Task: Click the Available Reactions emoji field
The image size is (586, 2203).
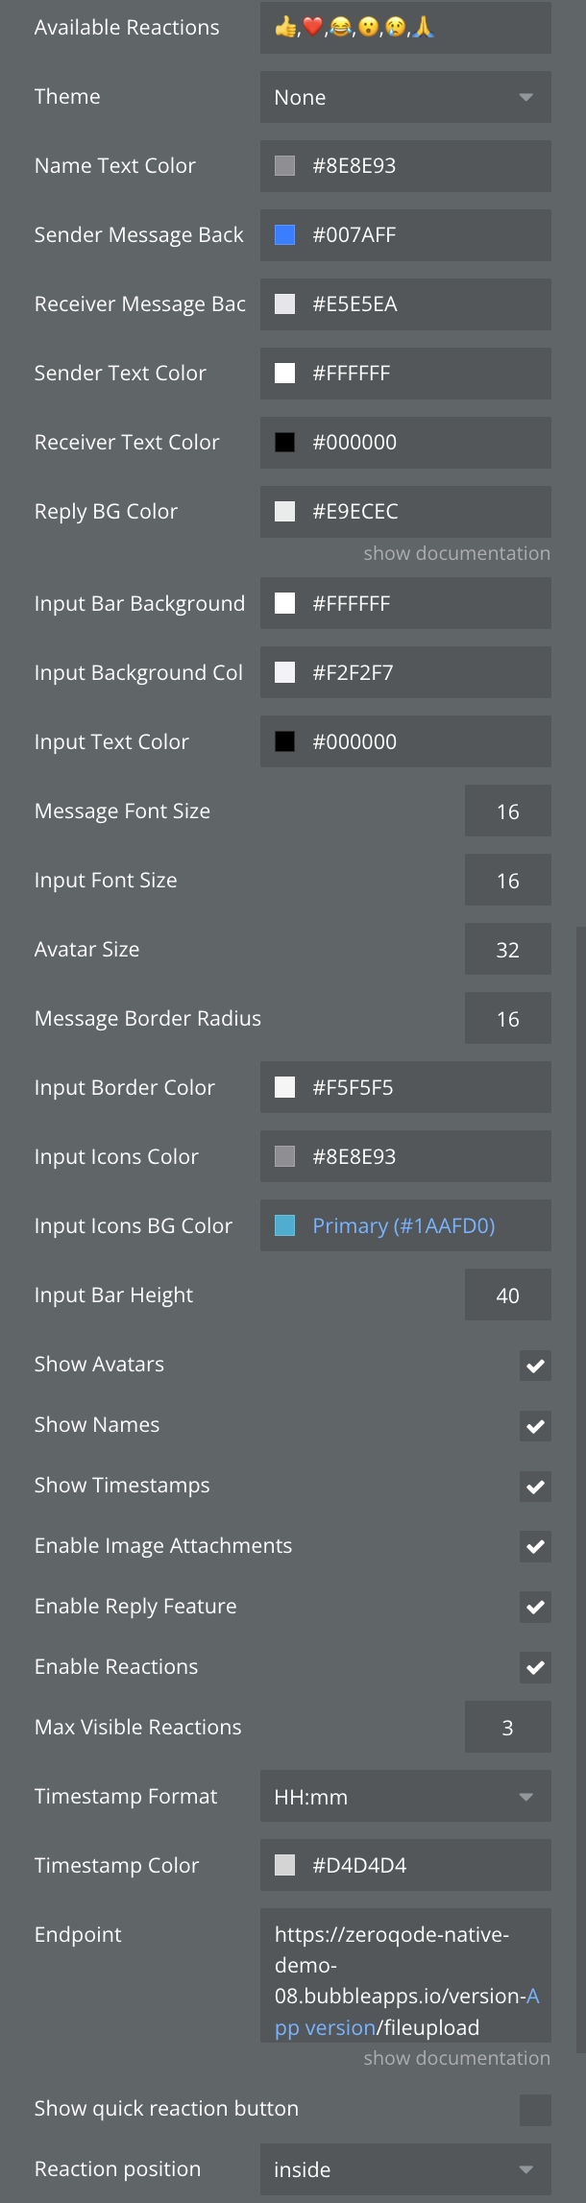Action: [405, 28]
